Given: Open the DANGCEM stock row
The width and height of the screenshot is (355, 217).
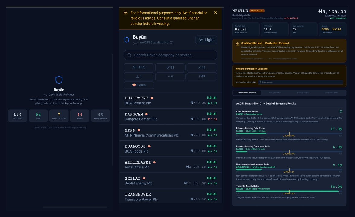Looking at the screenshot, I should pyautogui.click(x=170, y=117).
